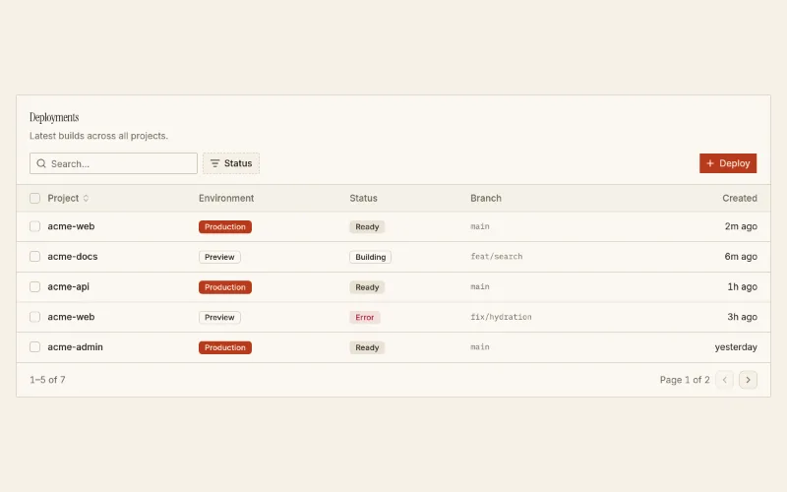This screenshot has width=787, height=492.
Task: Check the acme-web row created 2m ago
Action: (x=34, y=226)
